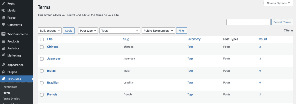The width and height of the screenshot is (296, 104).
Task: Click the Marketing megaphone icon
Action: point(3,55)
